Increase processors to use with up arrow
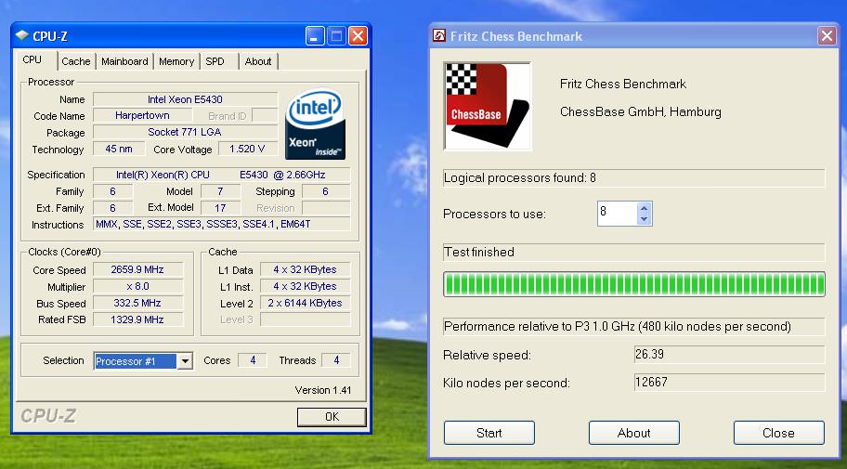The image size is (847, 469). click(x=644, y=208)
